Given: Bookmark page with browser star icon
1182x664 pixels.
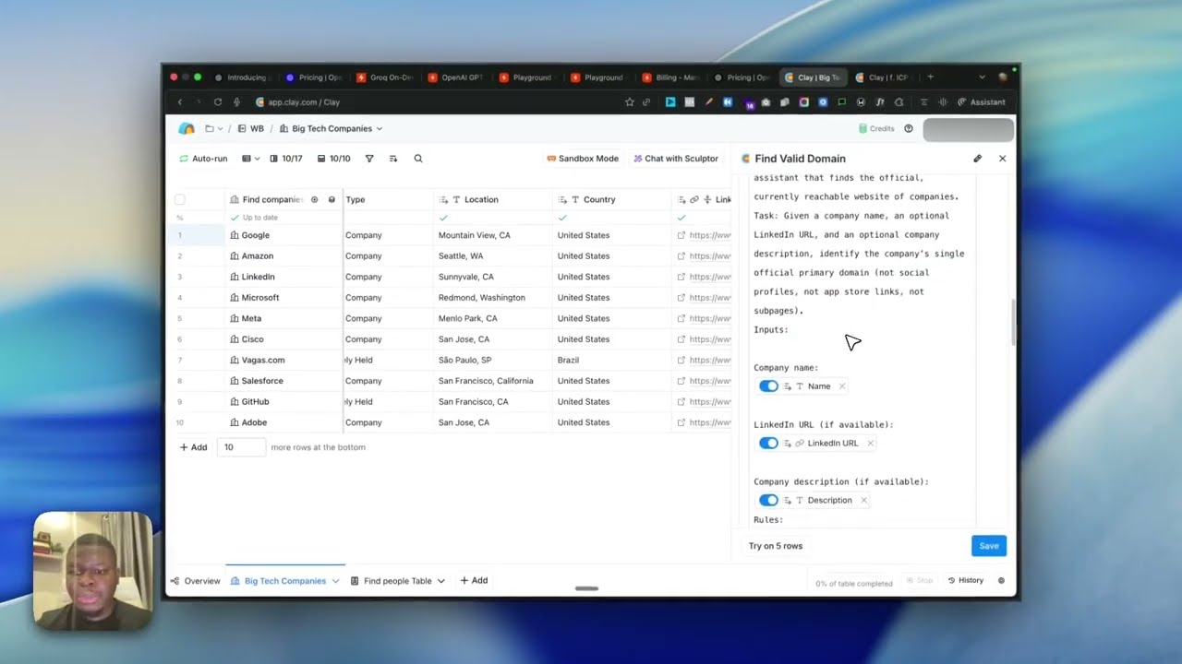Looking at the screenshot, I should pyautogui.click(x=630, y=102).
